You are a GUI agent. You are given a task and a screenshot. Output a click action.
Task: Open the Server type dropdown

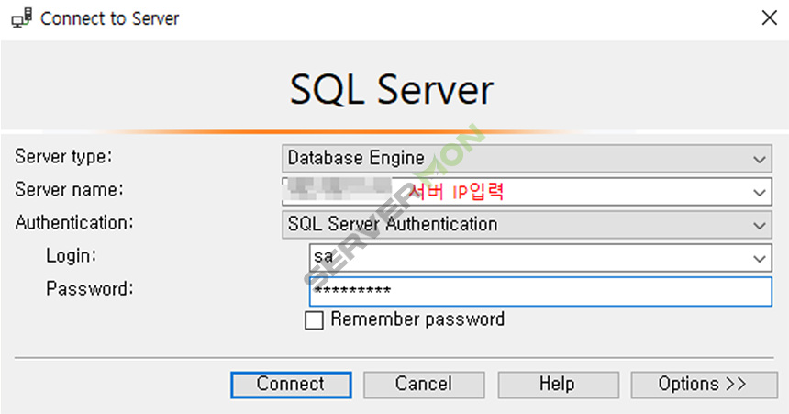coord(527,159)
